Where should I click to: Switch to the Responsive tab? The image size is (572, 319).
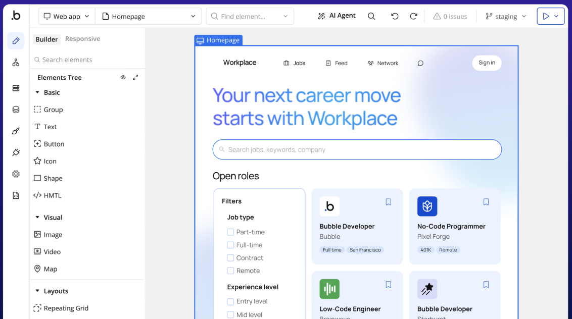pyautogui.click(x=82, y=39)
